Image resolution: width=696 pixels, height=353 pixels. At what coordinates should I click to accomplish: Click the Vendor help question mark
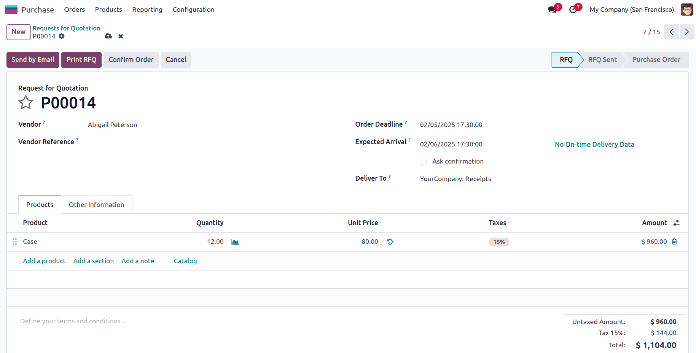(44, 122)
